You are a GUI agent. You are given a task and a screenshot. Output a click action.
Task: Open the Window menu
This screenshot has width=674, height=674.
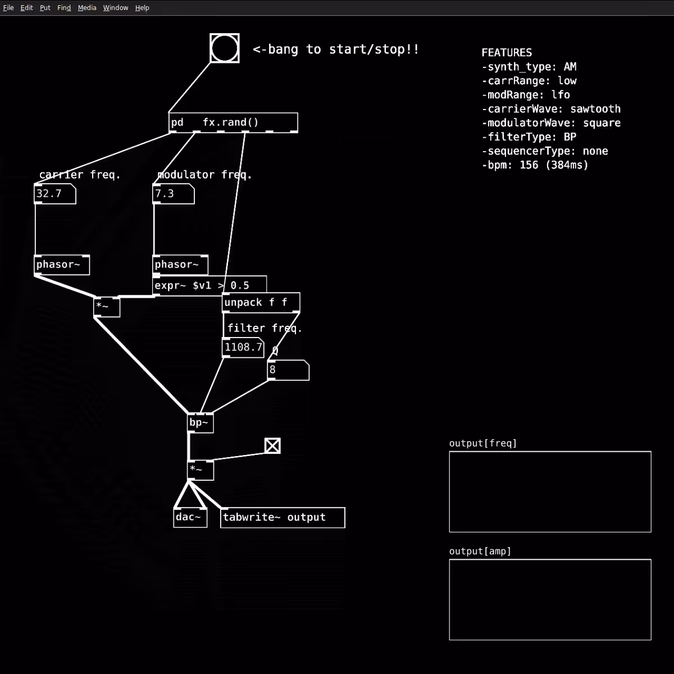pos(116,8)
